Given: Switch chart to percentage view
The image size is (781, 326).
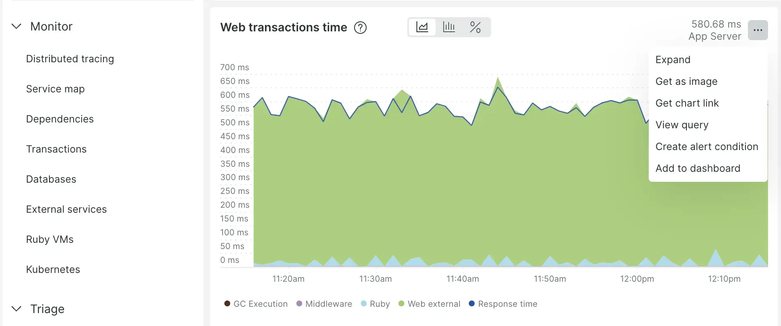Looking at the screenshot, I should click(475, 27).
